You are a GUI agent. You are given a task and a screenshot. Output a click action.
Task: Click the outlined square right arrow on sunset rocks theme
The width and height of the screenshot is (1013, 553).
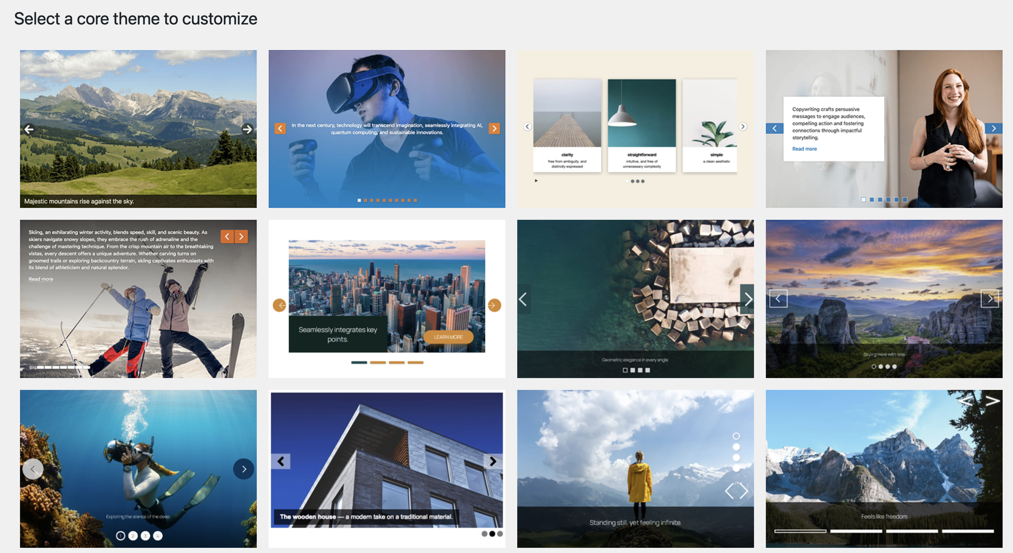tap(989, 299)
